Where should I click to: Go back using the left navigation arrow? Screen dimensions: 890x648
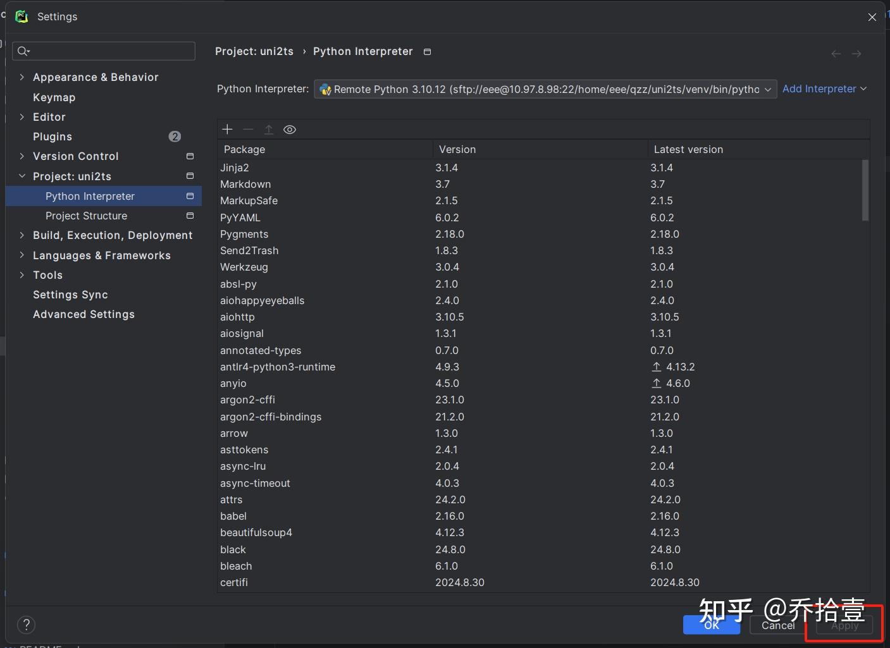tap(836, 54)
